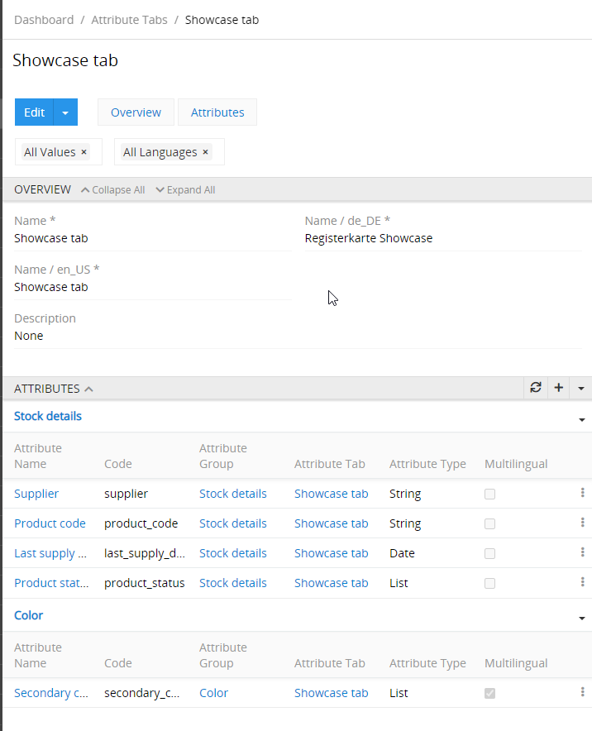The width and height of the screenshot is (592, 731).
Task: Collapse all overview sections
Action: (x=112, y=190)
